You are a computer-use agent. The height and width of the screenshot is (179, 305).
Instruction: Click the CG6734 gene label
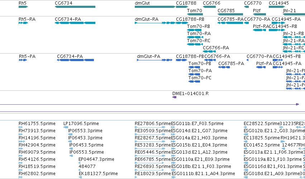(63, 3)
